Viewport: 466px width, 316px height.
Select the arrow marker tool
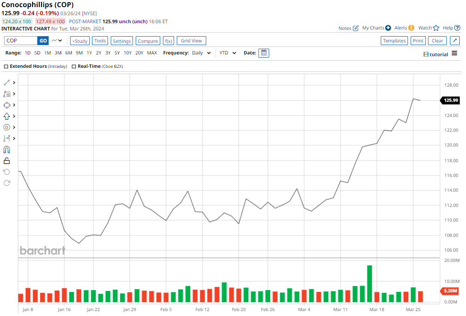[x=7, y=116]
